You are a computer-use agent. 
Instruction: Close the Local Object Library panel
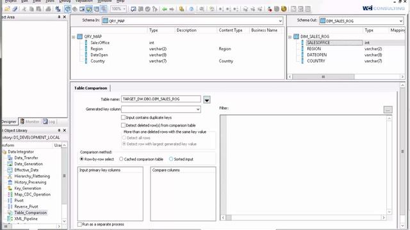tap(65, 130)
